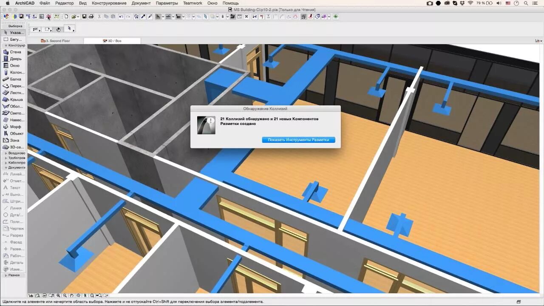
Task: Click the Выборка panel header
Action: point(15,26)
